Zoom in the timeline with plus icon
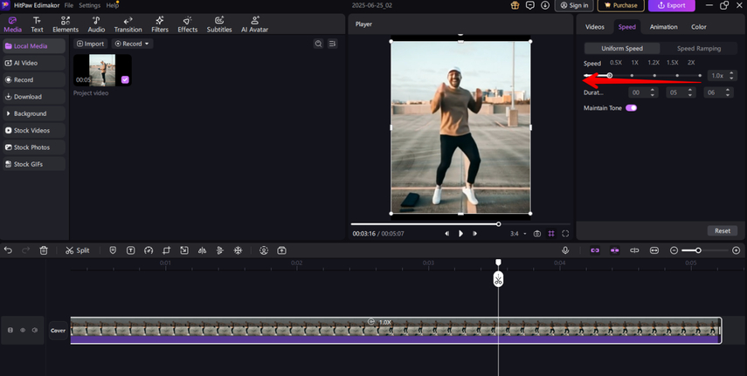 pyautogui.click(x=736, y=250)
